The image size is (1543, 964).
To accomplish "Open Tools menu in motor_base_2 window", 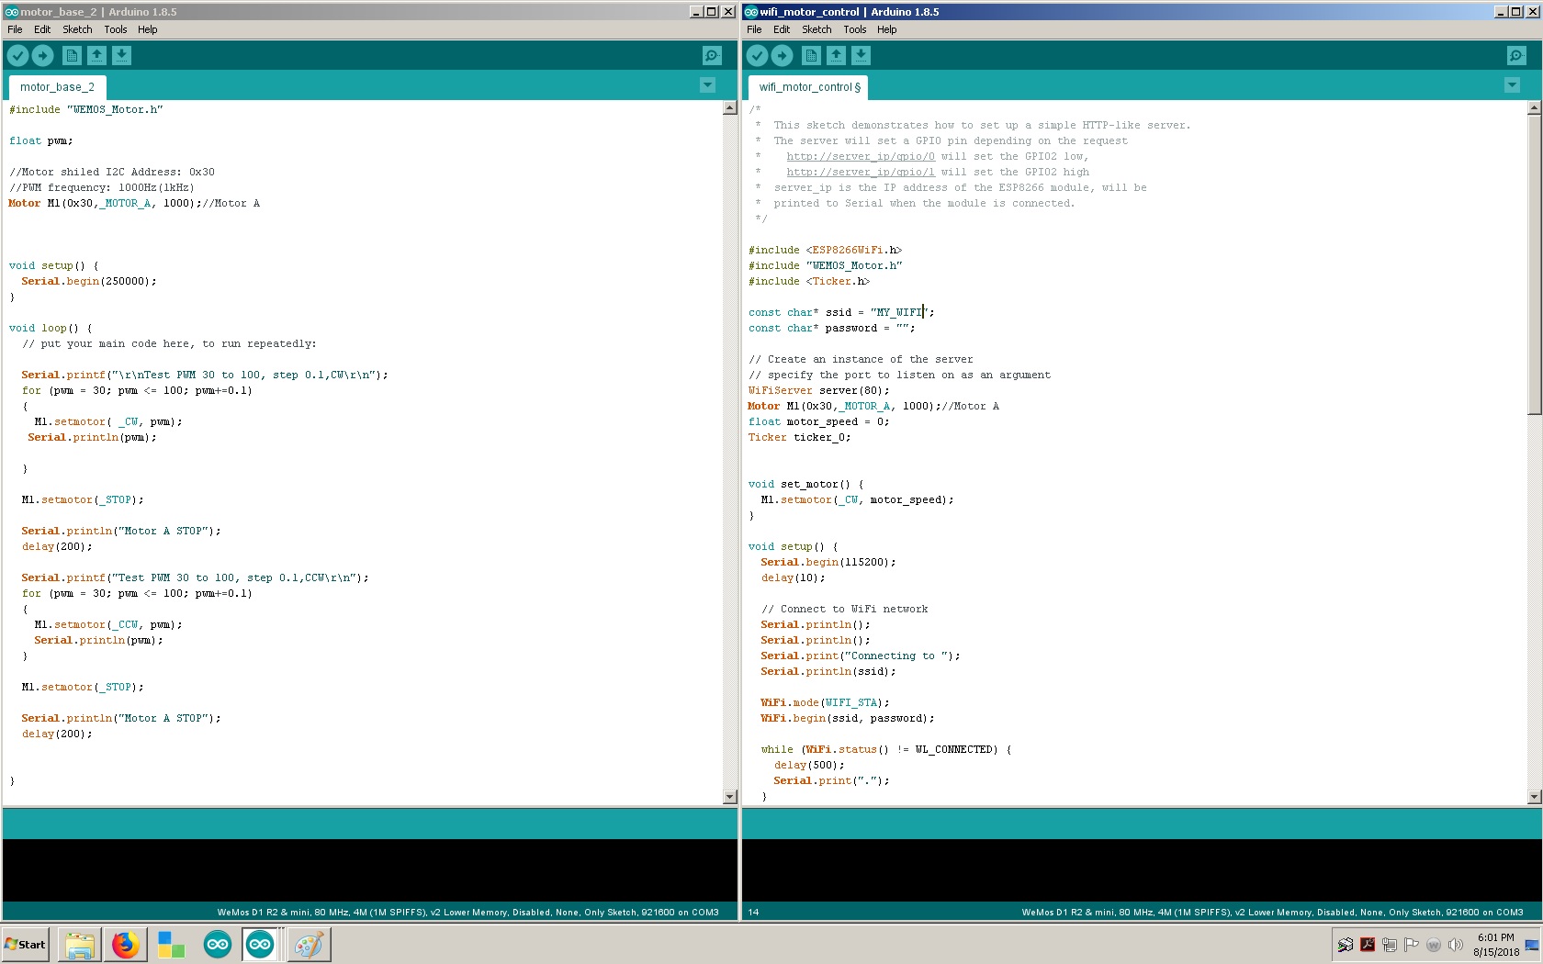I will click(116, 29).
